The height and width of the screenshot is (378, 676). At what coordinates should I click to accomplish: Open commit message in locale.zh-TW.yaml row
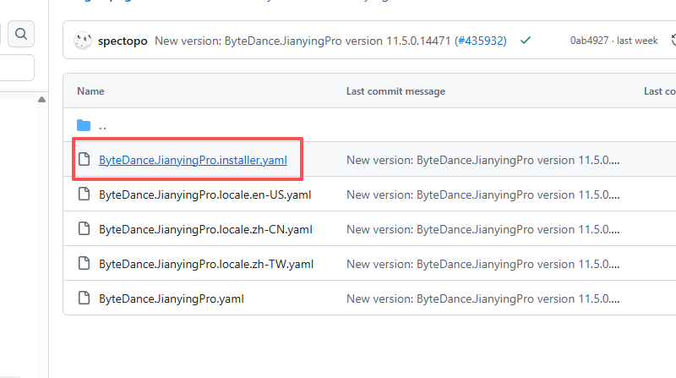pos(482,264)
